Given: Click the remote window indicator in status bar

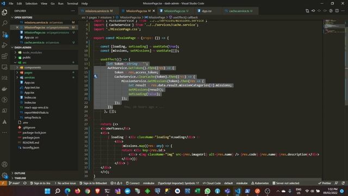Looking at the screenshot, I should [x=3, y=183].
